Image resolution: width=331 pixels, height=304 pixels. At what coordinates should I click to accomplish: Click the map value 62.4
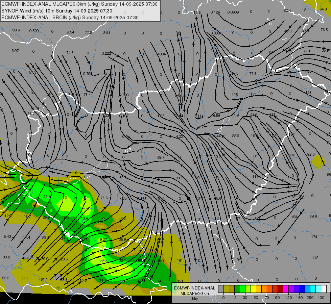(x=287, y=10)
